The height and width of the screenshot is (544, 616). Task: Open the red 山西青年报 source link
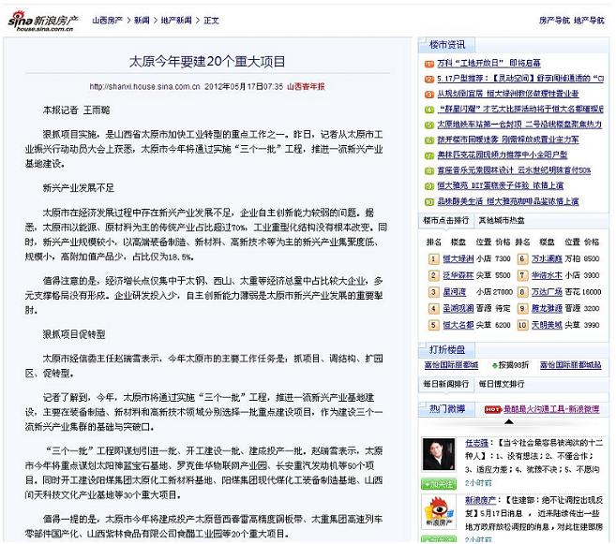(x=306, y=87)
